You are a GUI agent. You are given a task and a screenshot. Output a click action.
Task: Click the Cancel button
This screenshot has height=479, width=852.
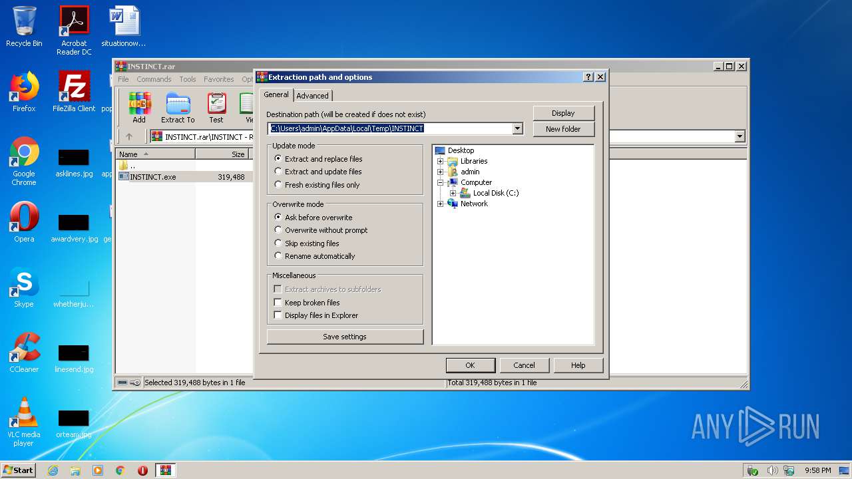coord(524,365)
